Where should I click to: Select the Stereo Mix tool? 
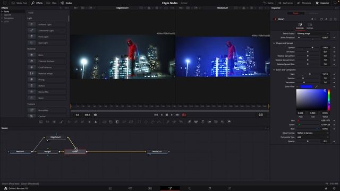47,92
